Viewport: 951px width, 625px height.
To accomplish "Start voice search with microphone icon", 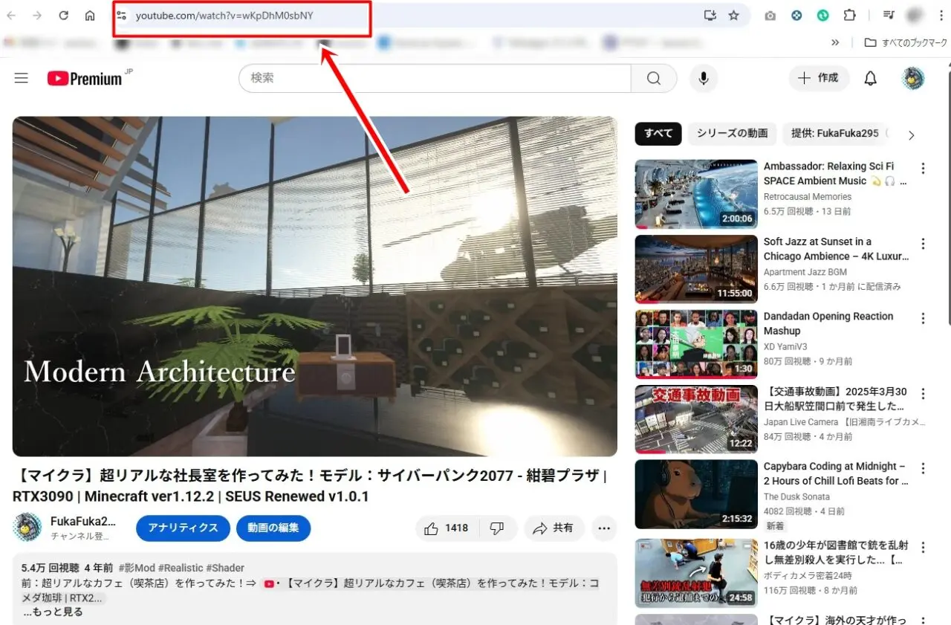I will [703, 78].
